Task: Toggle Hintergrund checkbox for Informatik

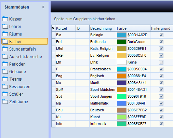Action: [161, 124]
